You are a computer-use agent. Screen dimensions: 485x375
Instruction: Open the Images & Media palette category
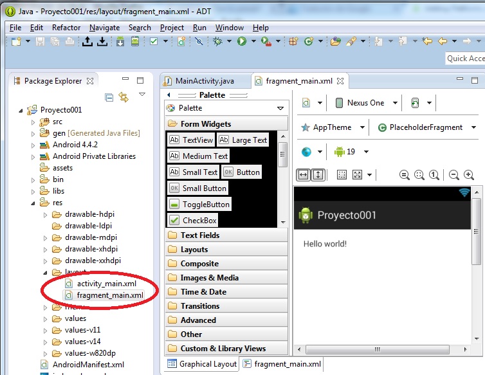tap(226, 277)
